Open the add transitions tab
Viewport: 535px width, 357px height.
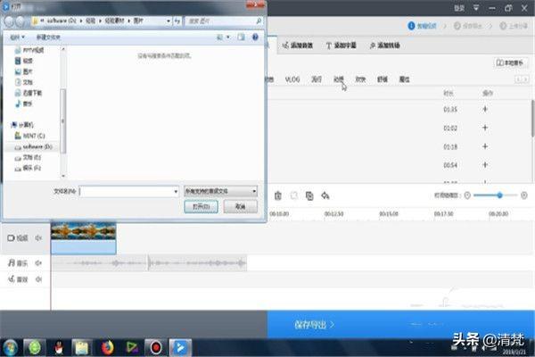click(384, 46)
